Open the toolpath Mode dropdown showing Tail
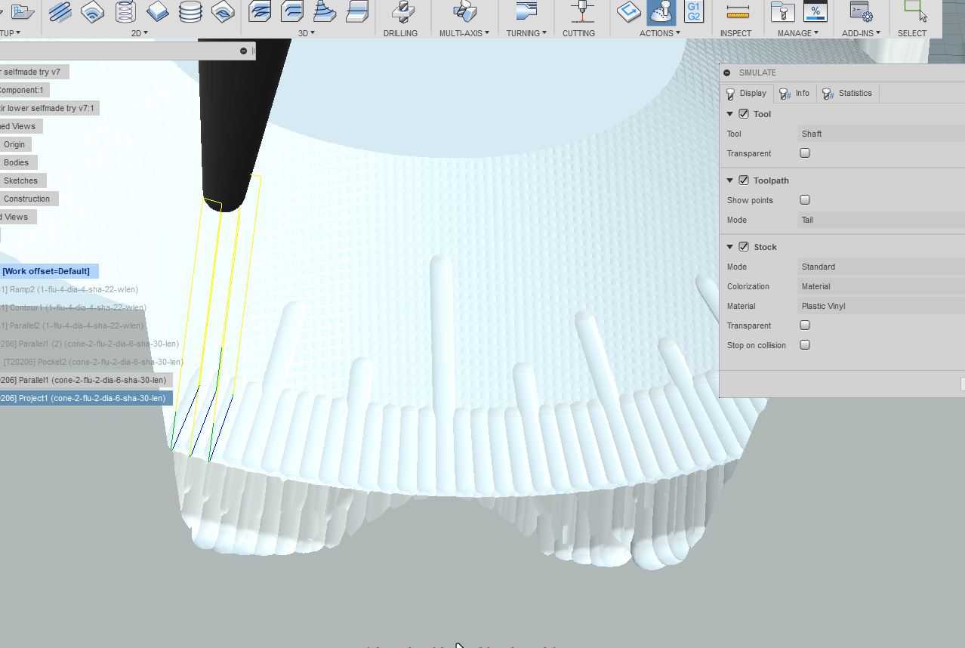The image size is (965, 648). pos(881,220)
